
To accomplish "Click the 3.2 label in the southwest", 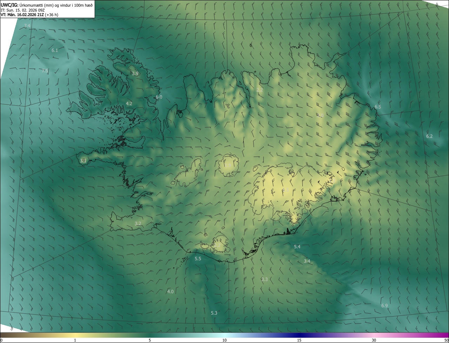I will click(138, 223).
